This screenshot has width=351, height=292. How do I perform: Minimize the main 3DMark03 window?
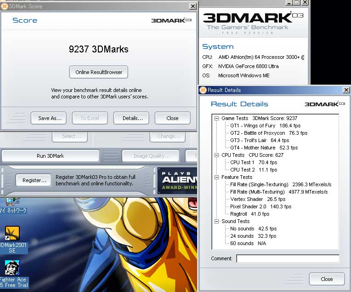[289, 2]
